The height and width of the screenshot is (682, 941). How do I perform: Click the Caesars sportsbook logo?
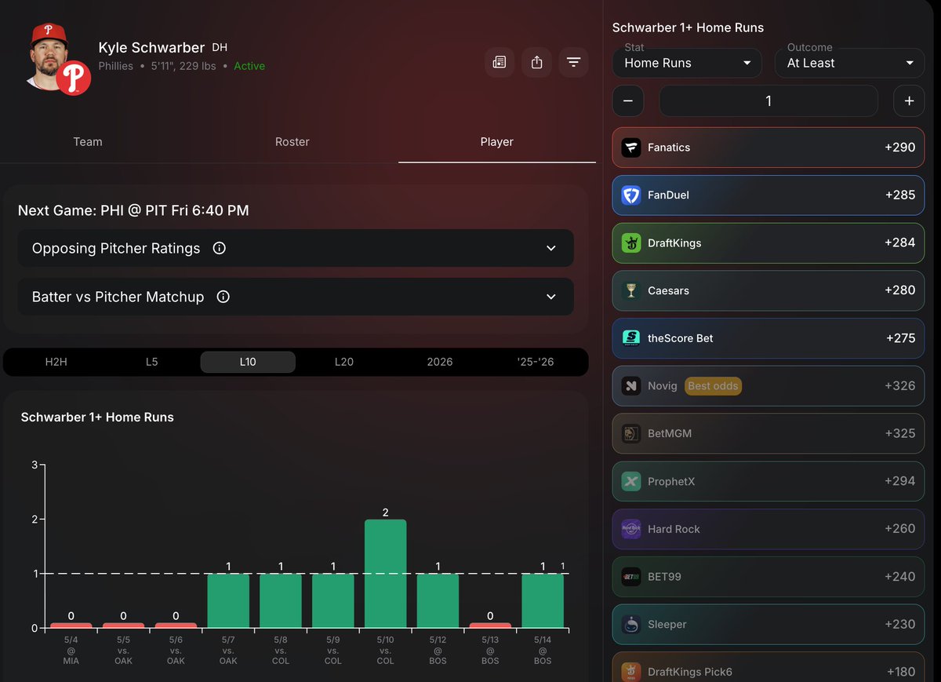point(631,290)
